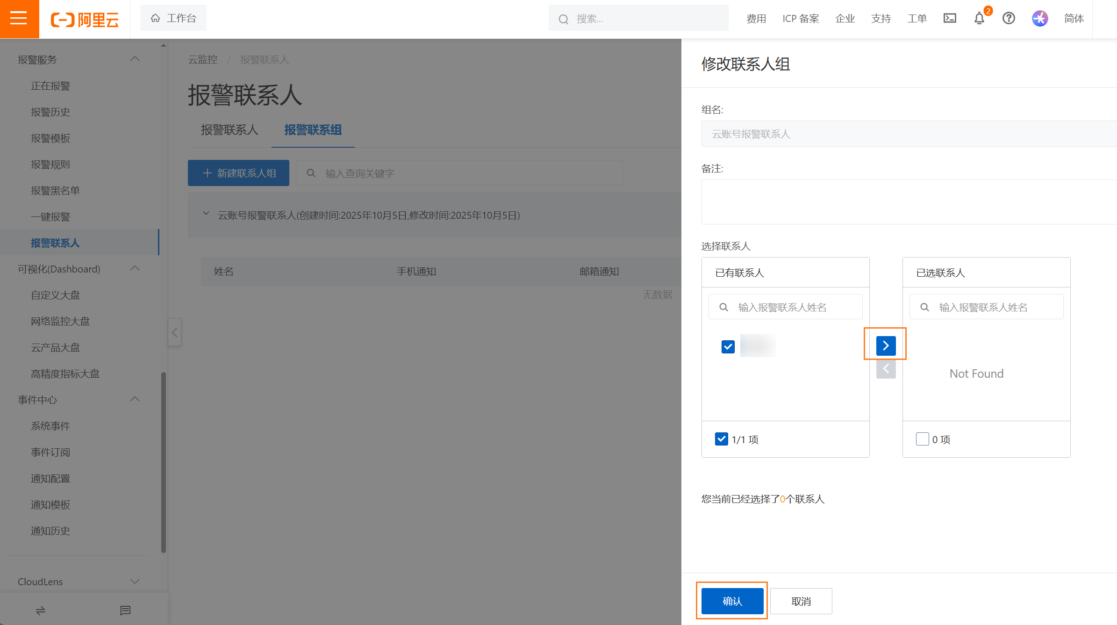This screenshot has width=1117, height=625.
Task: Open the 费用 menu in top bar
Action: pyautogui.click(x=756, y=18)
